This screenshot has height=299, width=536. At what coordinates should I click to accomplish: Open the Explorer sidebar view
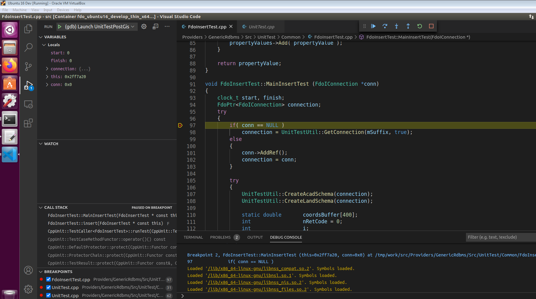tap(28, 29)
